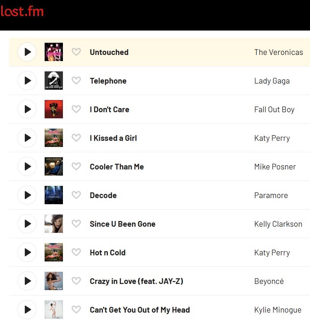This screenshot has width=310, height=321.
Task: Toggle heart for I Kissed a Girl
Action: (x=76, y=138)
